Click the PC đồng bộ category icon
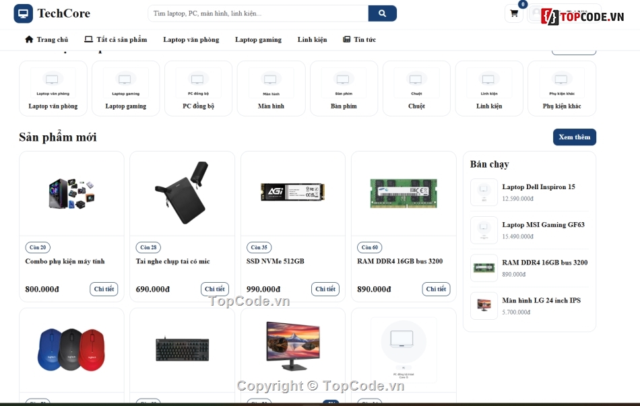Image resolution: width=640 pixels, height=406 pixels. 198,83
